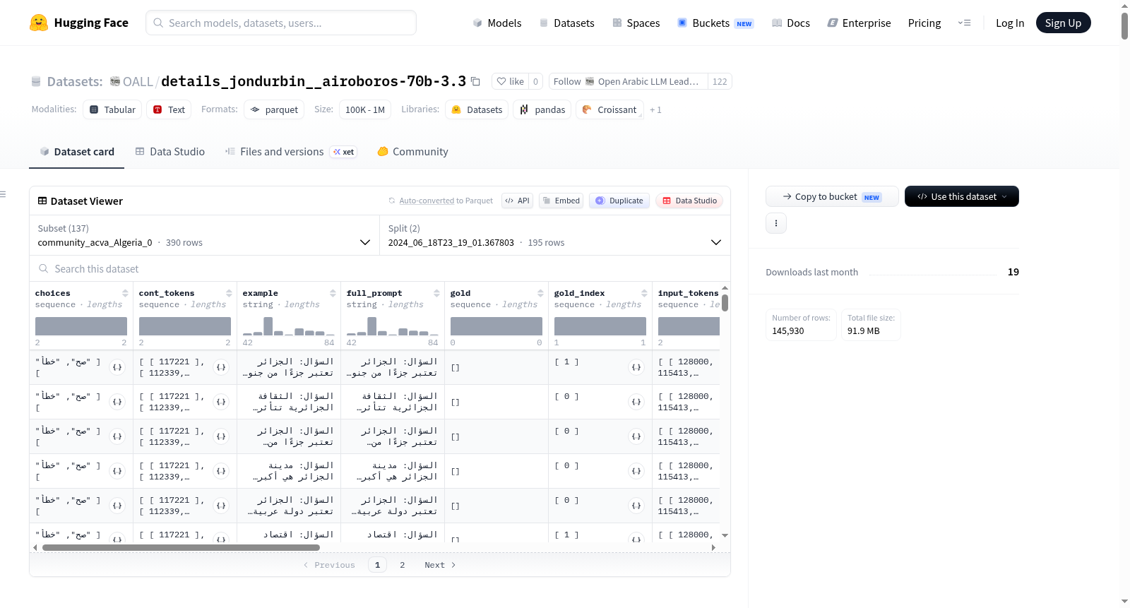Focus the Search this dataset field
This screenshot has height=608, width=1130.
point(380,268)
